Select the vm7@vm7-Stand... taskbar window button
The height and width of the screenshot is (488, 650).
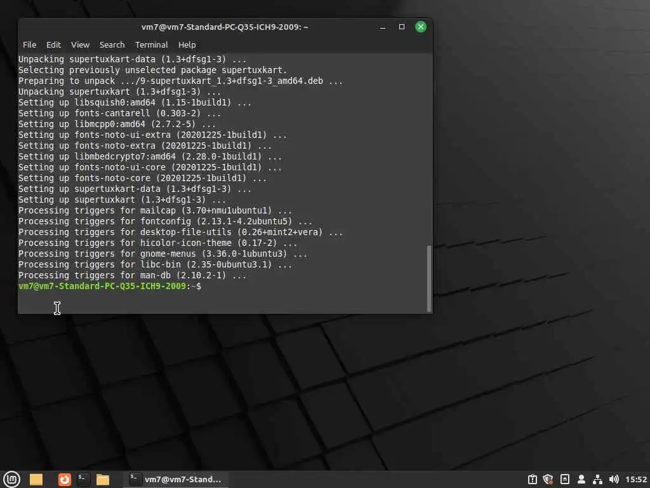pyautogui.click(x=176, y=479)
